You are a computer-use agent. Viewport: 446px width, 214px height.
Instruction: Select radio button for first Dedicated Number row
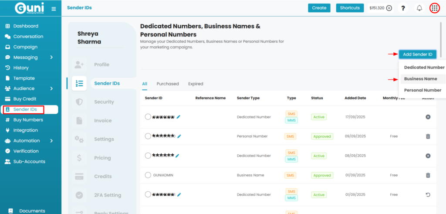tap(148, 117)
